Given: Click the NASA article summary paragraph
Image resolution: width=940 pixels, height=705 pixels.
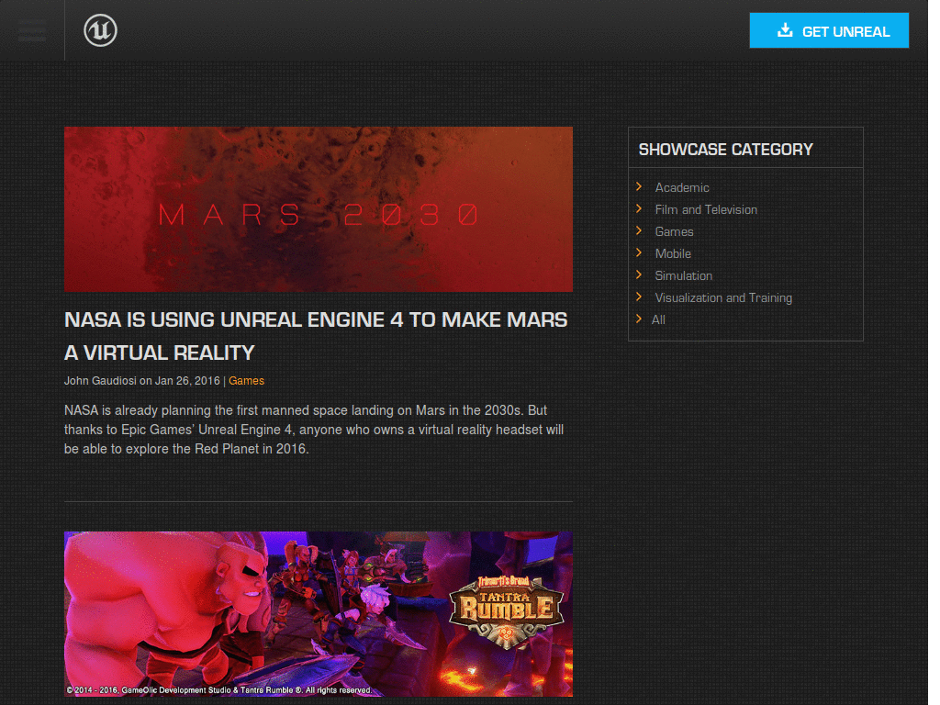Looking at the screenshot, I should (x=314, y=430).
